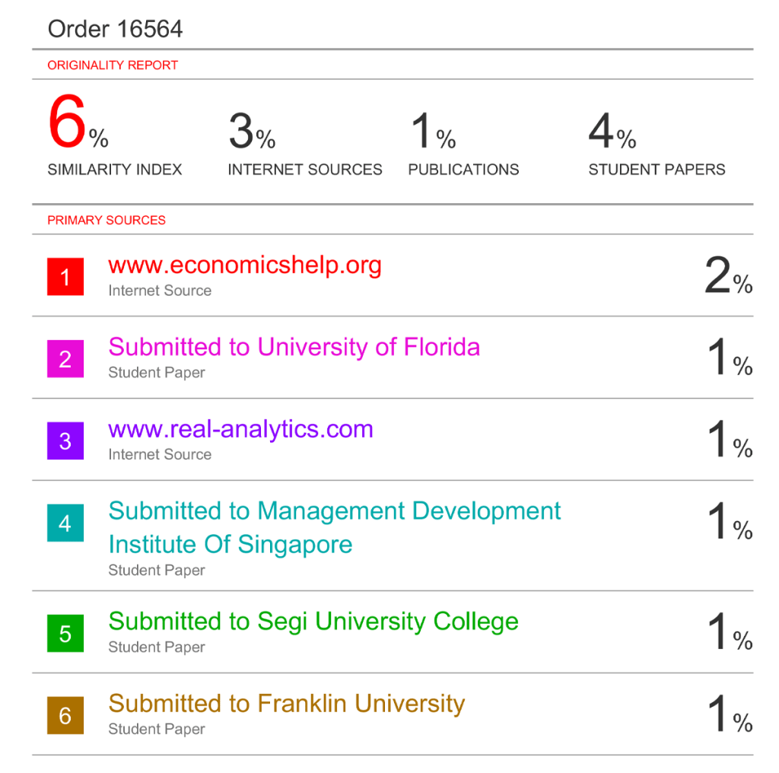
Task: Open the www.economicshelp.org source link
Action: pos(245,265)
